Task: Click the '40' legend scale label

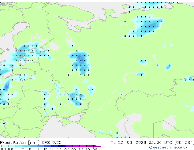Action: click(x=80, y=149)
